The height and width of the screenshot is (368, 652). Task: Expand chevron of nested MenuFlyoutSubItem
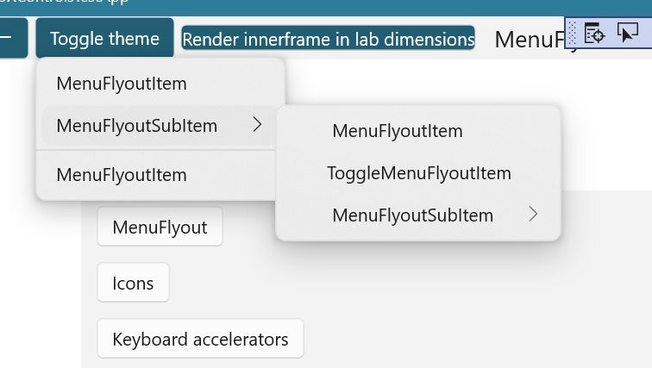pos(533,215)
